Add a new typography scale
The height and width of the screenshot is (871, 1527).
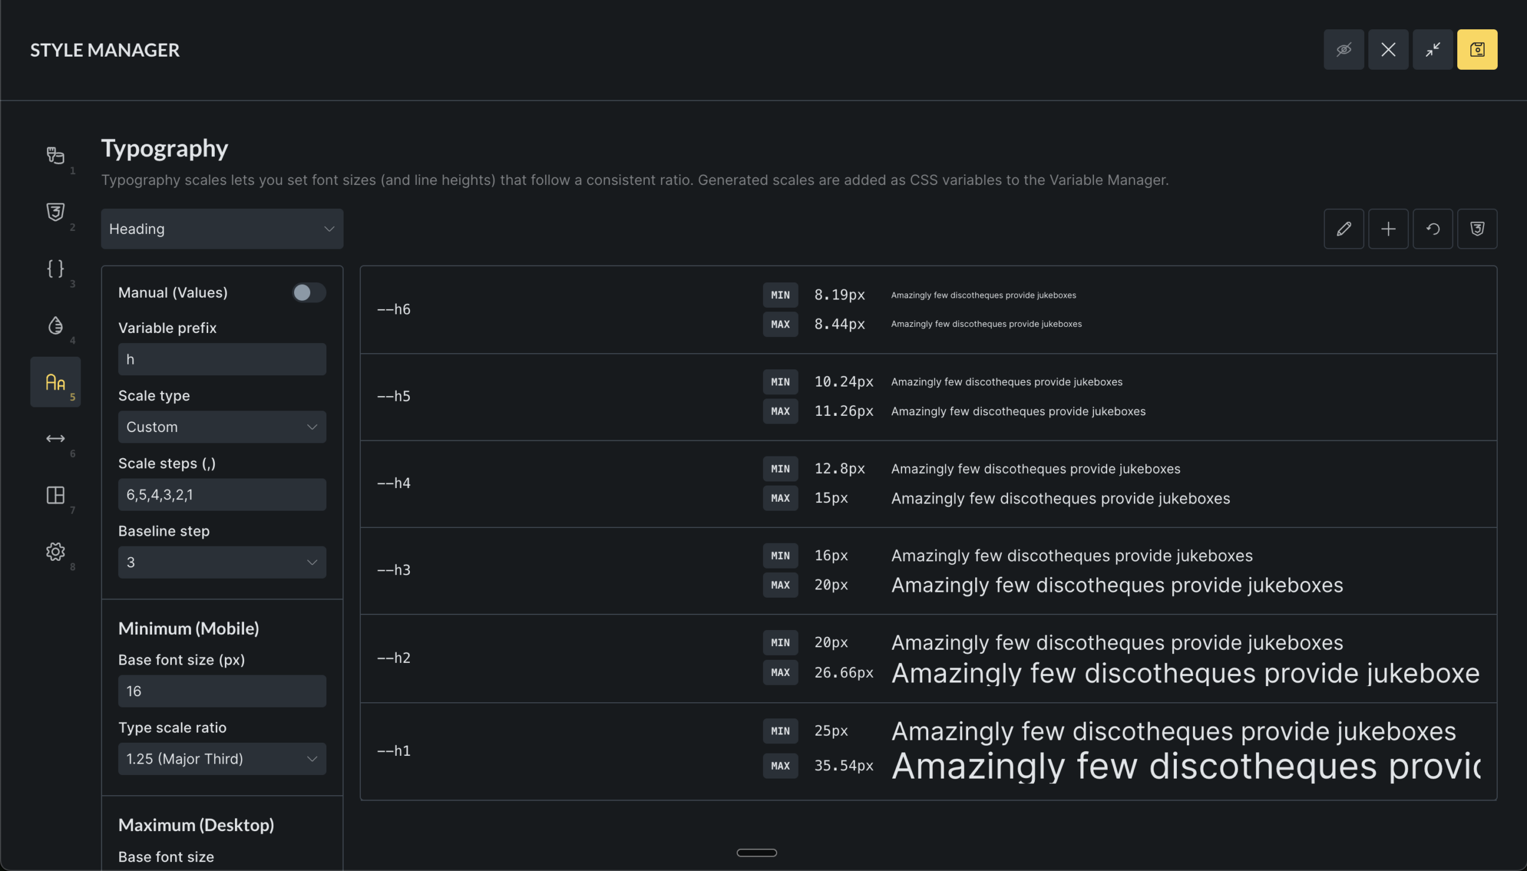tap(1387, 228)
